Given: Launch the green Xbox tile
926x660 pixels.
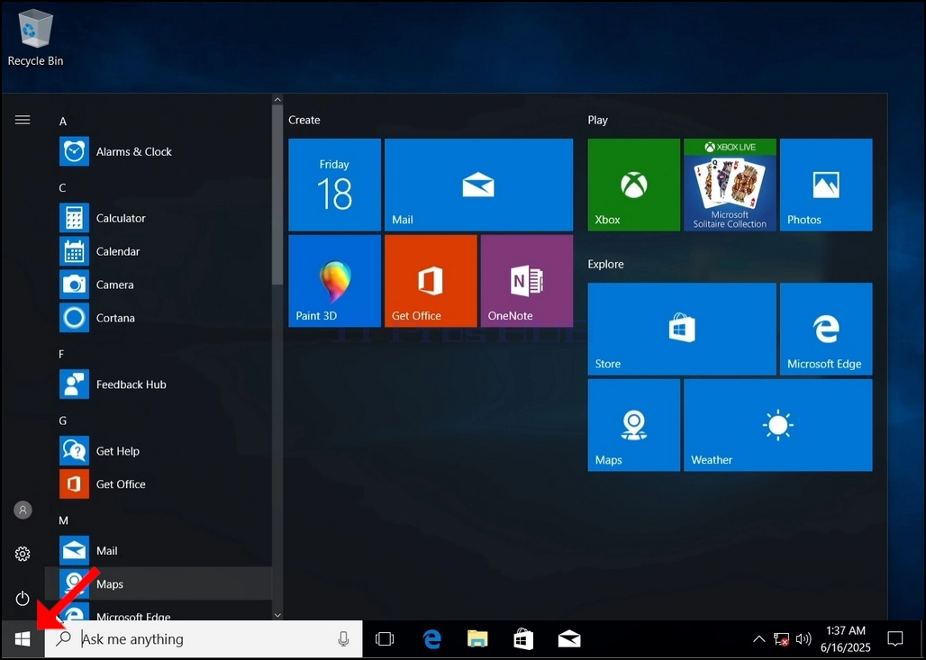Looking at the screenshot, I should click(x=633, y=185).
